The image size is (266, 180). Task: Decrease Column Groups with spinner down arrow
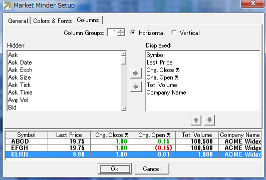pos(121,34)
